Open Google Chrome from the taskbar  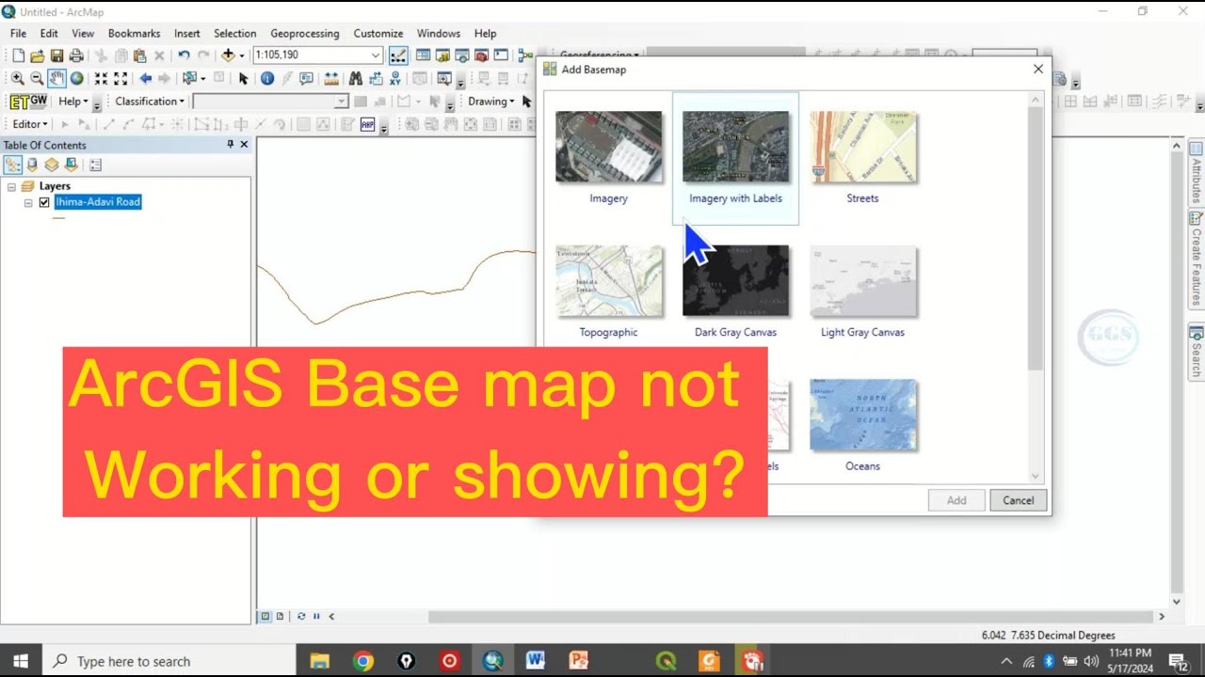pyautogui.click(x=363, y=661)
